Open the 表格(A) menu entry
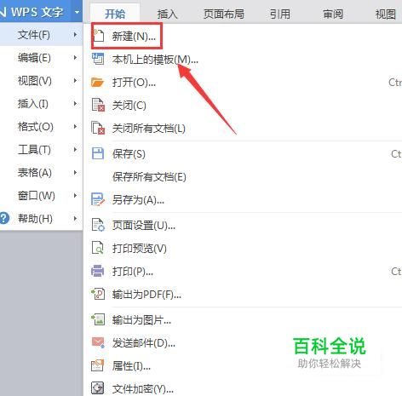This screenshot has width=402, height=396. (41, 172)
